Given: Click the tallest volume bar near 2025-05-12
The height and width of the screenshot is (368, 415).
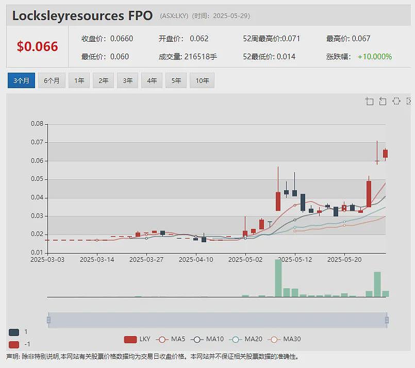Looking at the screenshot, I should [x=278, y=278].
